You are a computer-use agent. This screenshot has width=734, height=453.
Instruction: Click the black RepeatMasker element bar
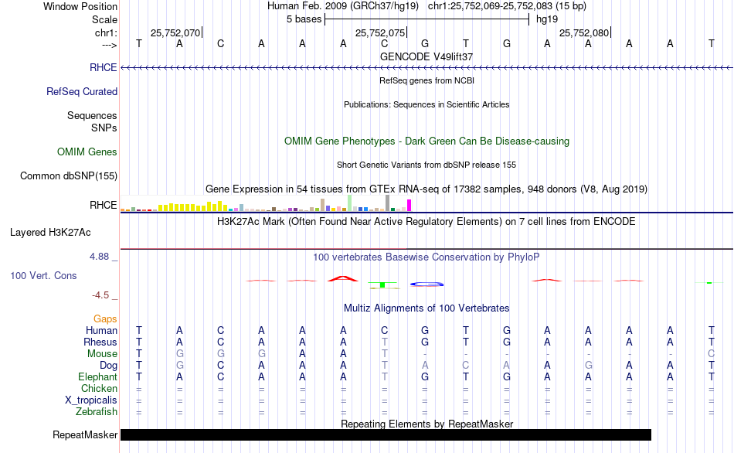pyautogui.click(x=386, y=434)
